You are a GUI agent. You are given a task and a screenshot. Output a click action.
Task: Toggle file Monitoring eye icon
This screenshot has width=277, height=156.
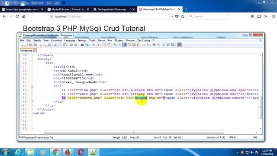point(148,45)
